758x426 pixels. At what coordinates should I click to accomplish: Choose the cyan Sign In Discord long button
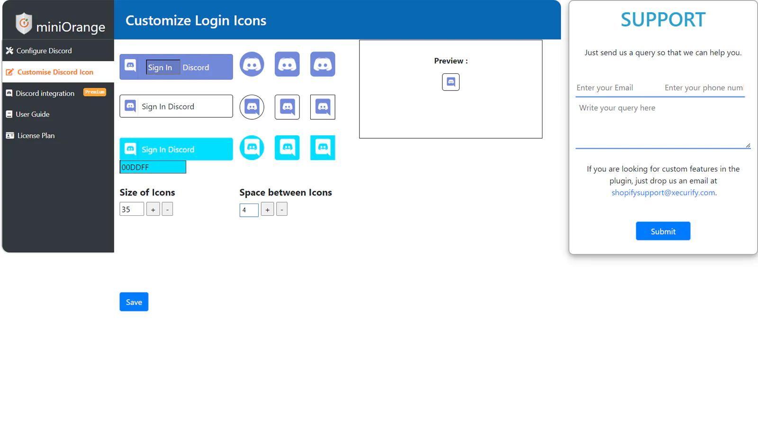176,149
